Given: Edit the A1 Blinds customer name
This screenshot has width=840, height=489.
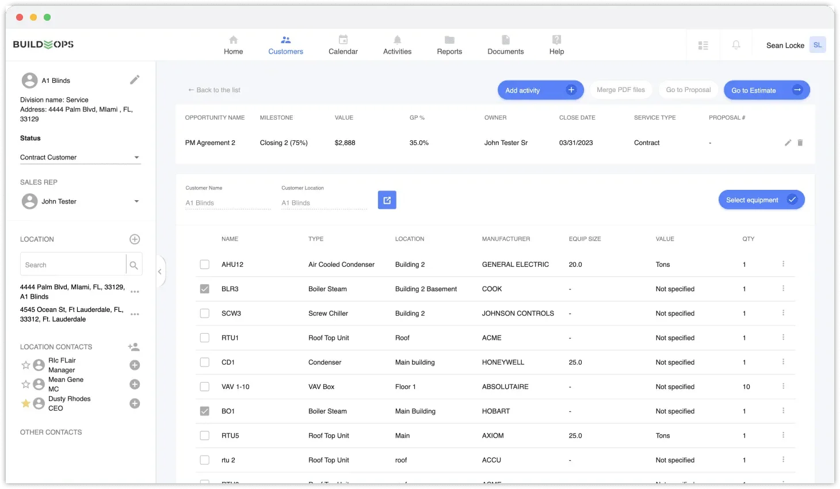Looking at the screenshot, I should [x=134, y=80].
